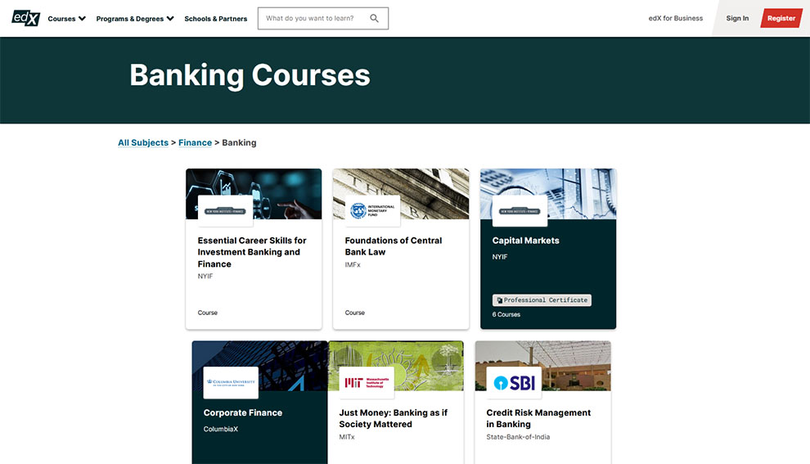Click the Banking Courses page heading

pos(250,75)
